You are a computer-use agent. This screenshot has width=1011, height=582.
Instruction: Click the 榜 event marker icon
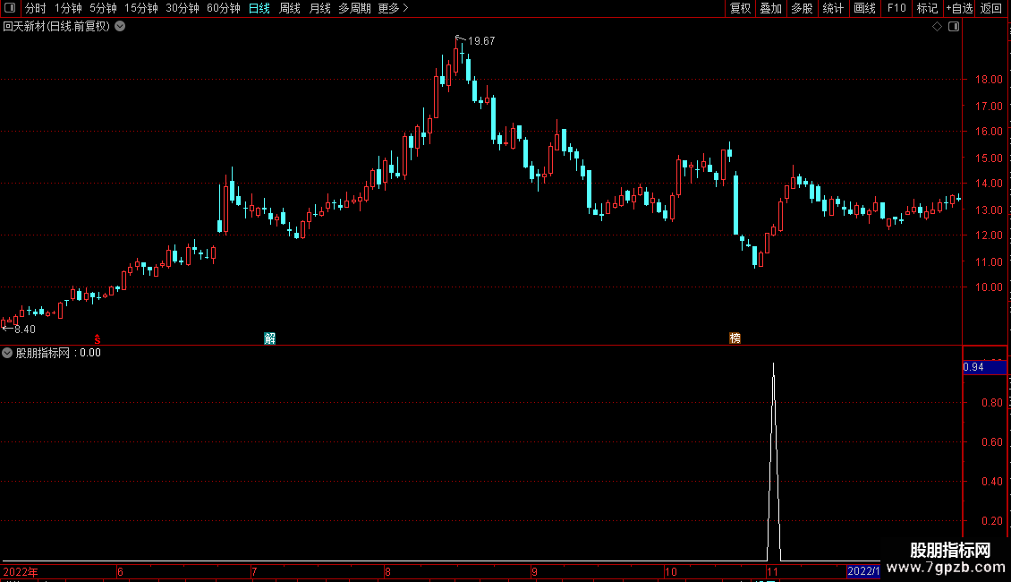pyautogui.click(x=735, y=338)
